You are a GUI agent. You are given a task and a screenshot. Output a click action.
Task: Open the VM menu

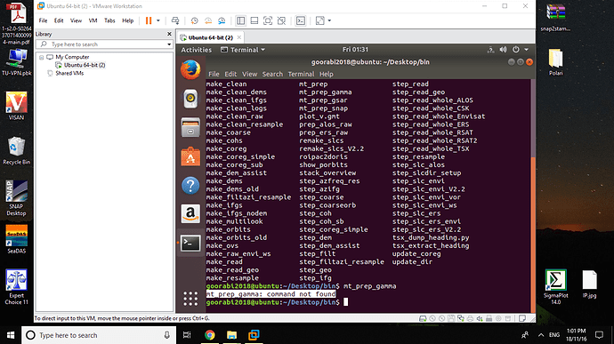[93, 20]
